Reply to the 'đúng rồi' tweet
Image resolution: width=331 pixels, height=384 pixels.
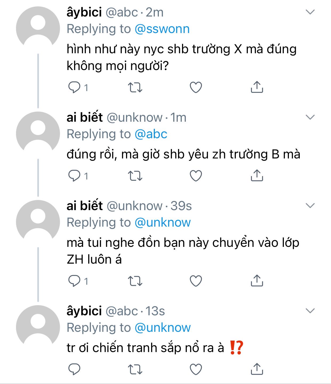pyautogui.click(x=74, y=175)
